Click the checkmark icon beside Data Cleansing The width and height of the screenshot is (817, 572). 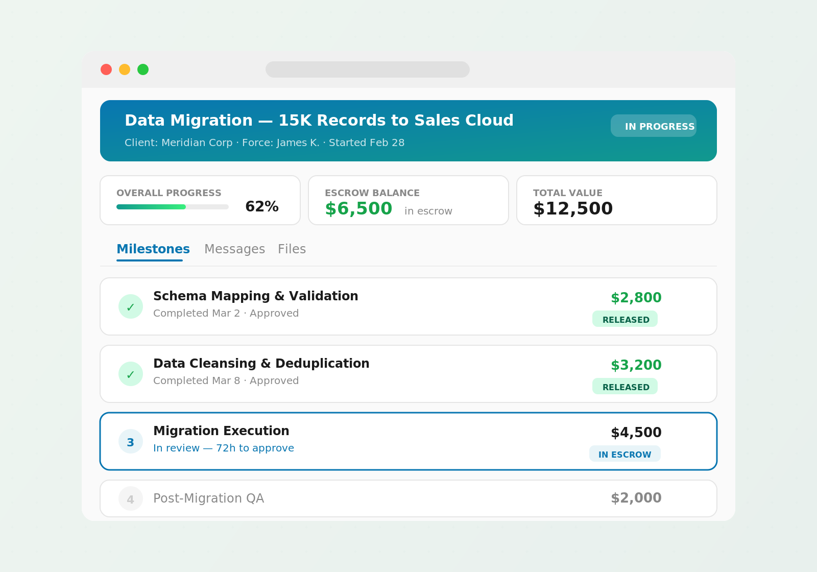click(x=131, y=374)
